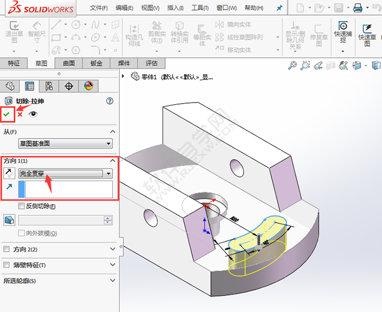Switch to Features (特征) tab

tap(14, 64)
